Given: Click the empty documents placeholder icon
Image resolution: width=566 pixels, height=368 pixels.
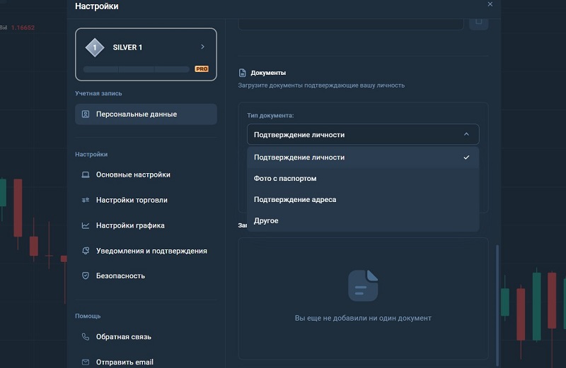Looking at the screenshot, I should tap(363, 285).
